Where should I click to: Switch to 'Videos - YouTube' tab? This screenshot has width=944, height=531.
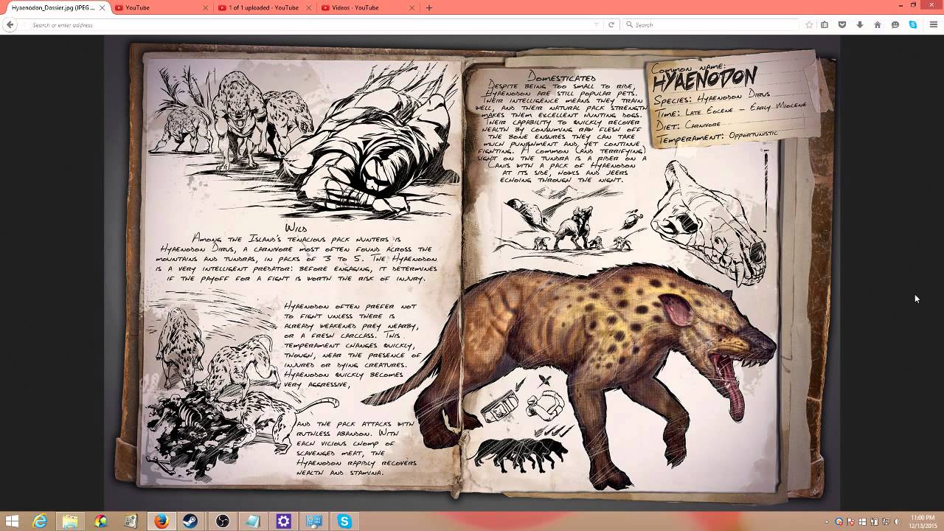(368, 7)
